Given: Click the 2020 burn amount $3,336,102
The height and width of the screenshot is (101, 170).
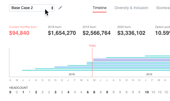Looking at the screenshot, I should (131, 33).
